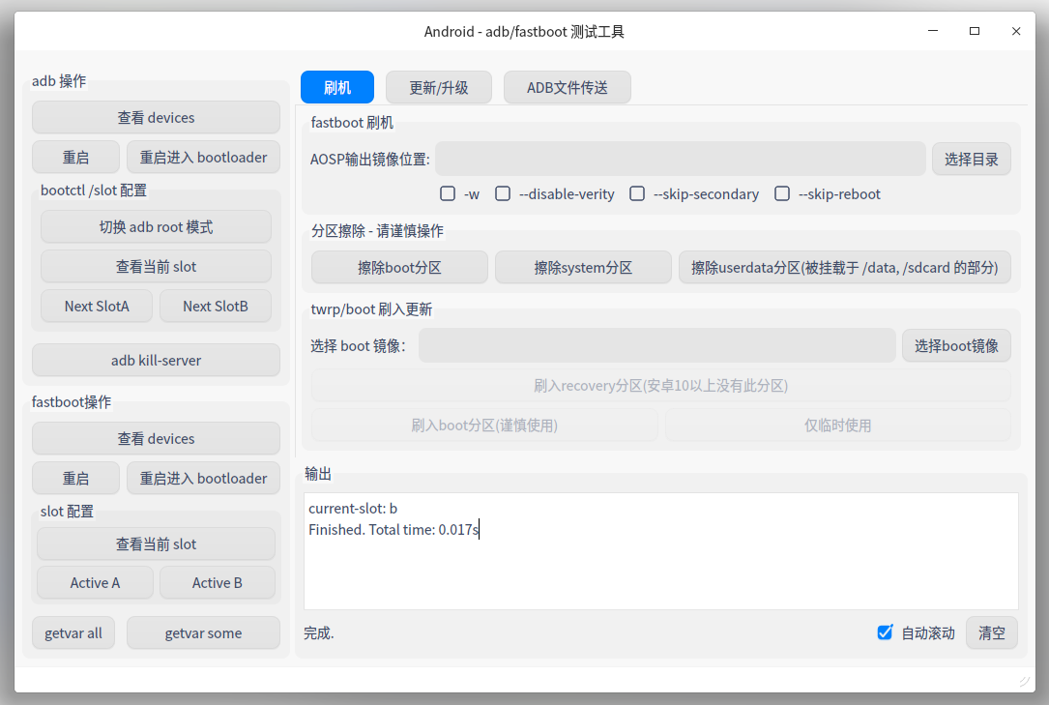
Task: Open the ADB文件传送 tab
Action: click(x=567, y=88)
